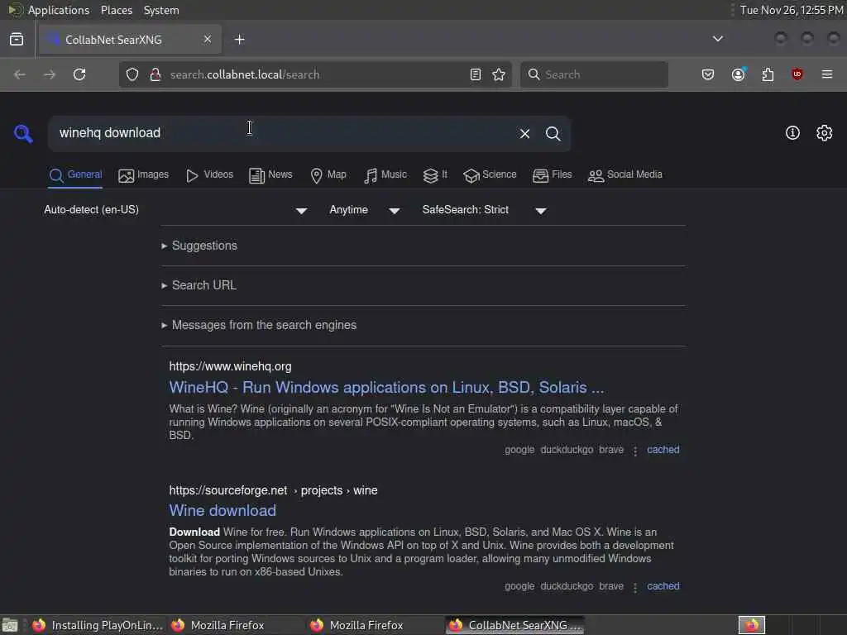Click the site security lock icon
Screen dimensions: 847x635
click(x=155, y=74)
